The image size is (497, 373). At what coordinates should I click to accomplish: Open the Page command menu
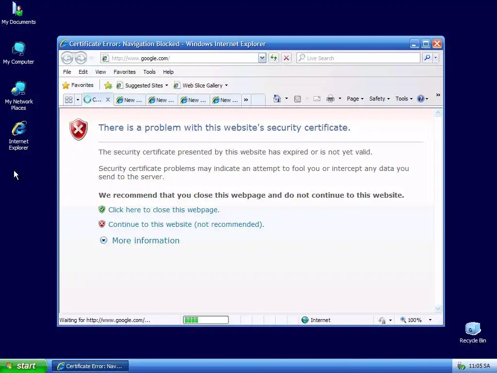pyautogui.click(x=355, y=99)
